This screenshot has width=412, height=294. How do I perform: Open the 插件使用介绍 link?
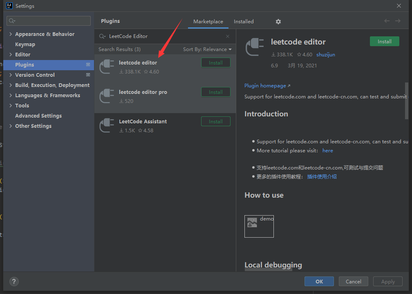tap(322, 177)
